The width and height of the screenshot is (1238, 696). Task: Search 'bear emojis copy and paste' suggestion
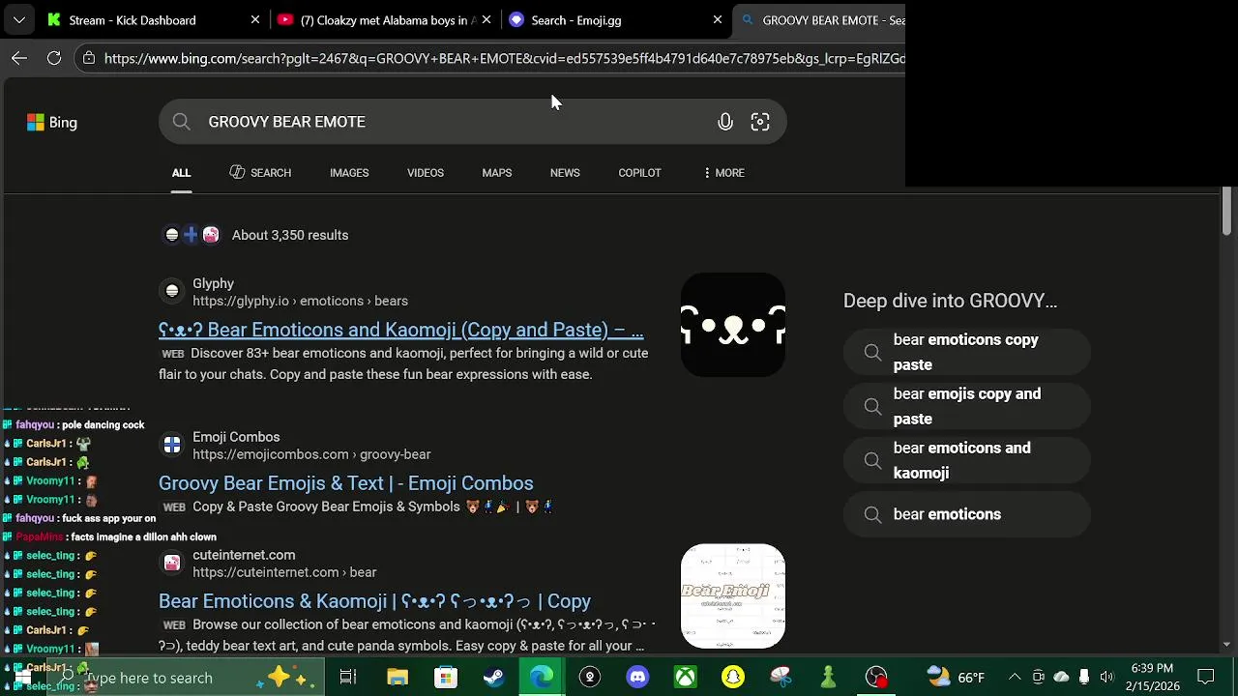[x=967, y=406]
